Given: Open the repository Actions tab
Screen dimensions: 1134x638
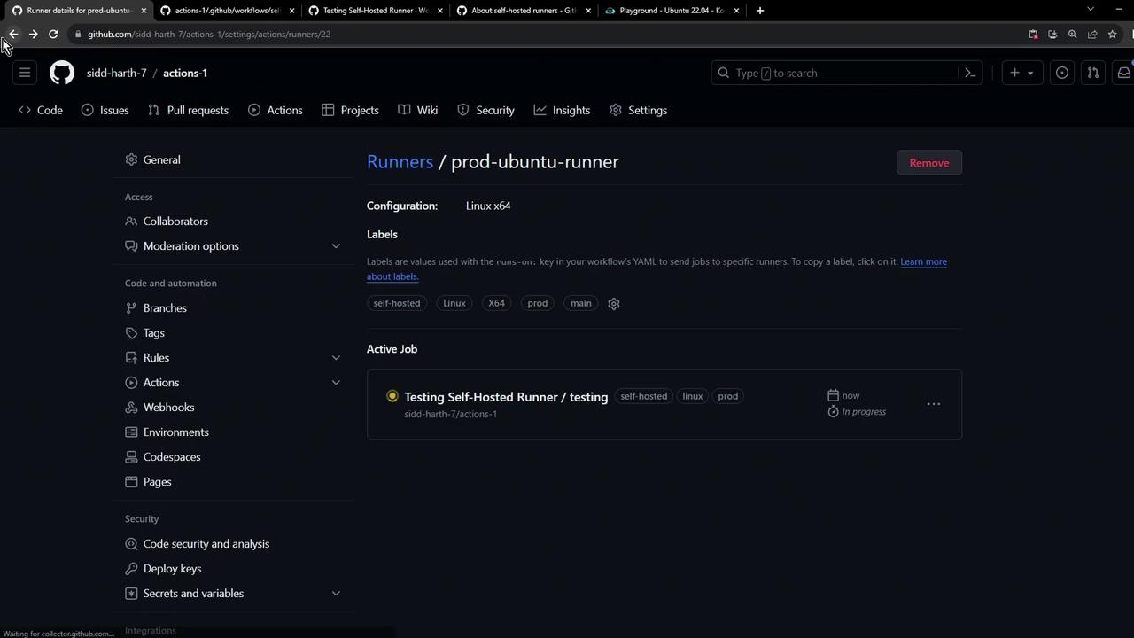Looking at the screenshot, I should [276, 110].
